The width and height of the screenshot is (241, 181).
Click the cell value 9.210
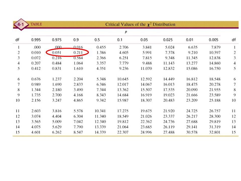click(x=193, y=53)
